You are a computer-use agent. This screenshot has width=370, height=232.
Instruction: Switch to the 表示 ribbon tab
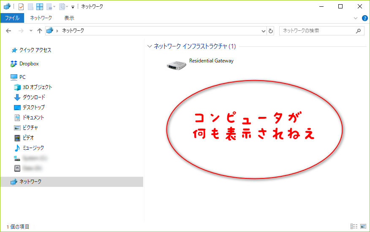[69, 18]
